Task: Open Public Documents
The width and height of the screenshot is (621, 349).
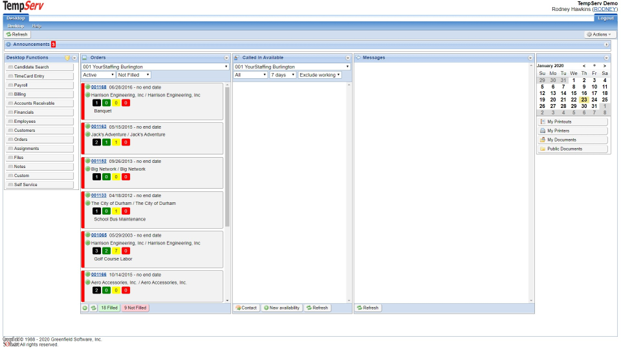Action: [x=572, y=149]
